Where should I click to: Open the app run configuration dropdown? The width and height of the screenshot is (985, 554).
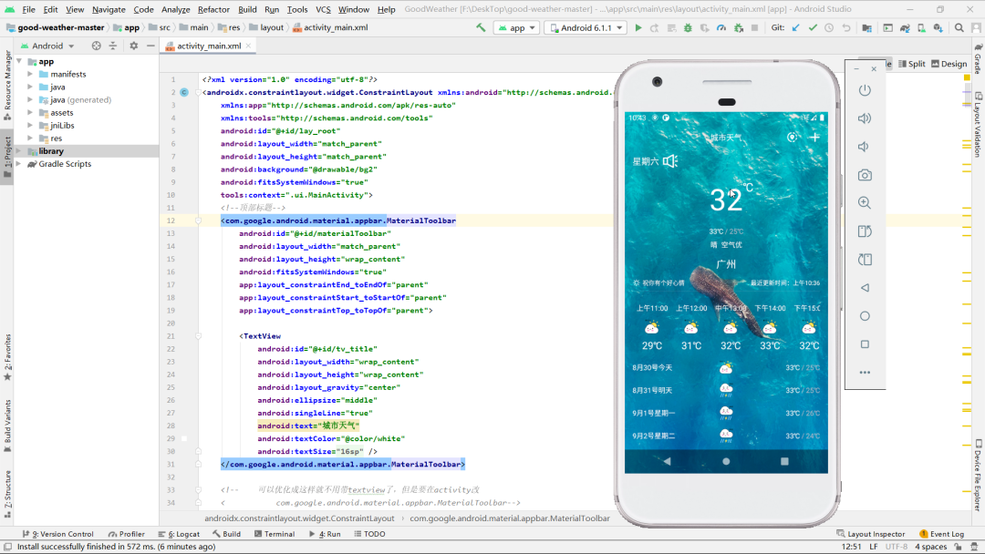point(517,27)
